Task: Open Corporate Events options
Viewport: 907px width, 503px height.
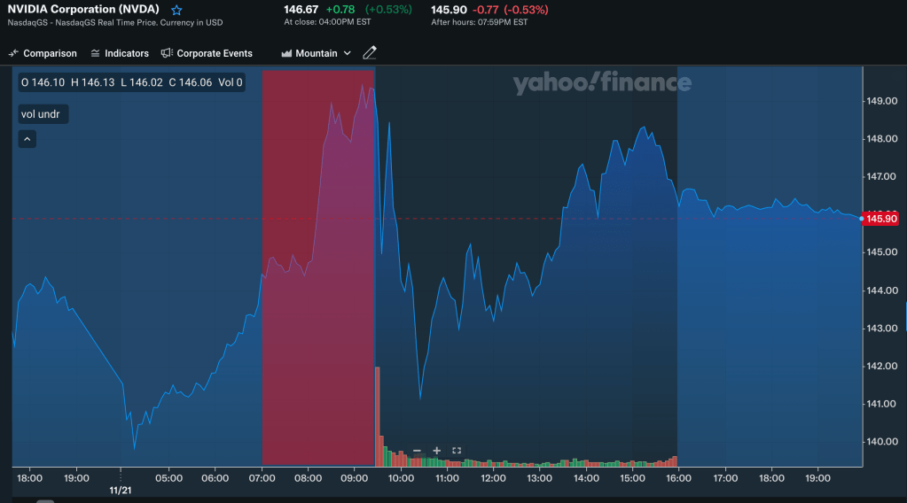Action: [x=215, y=53]
